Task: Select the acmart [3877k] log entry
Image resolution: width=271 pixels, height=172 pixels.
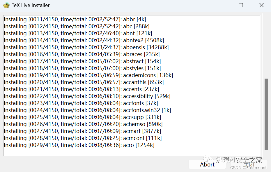Action: pos(82,131)
